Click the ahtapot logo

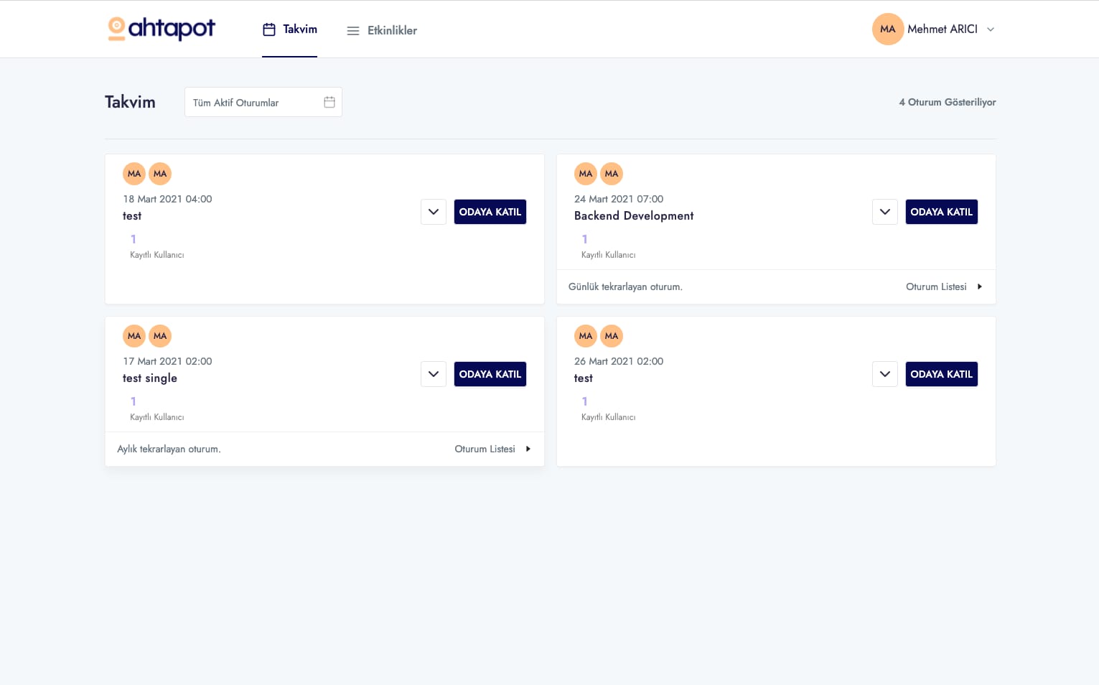(x=162, y=29)
